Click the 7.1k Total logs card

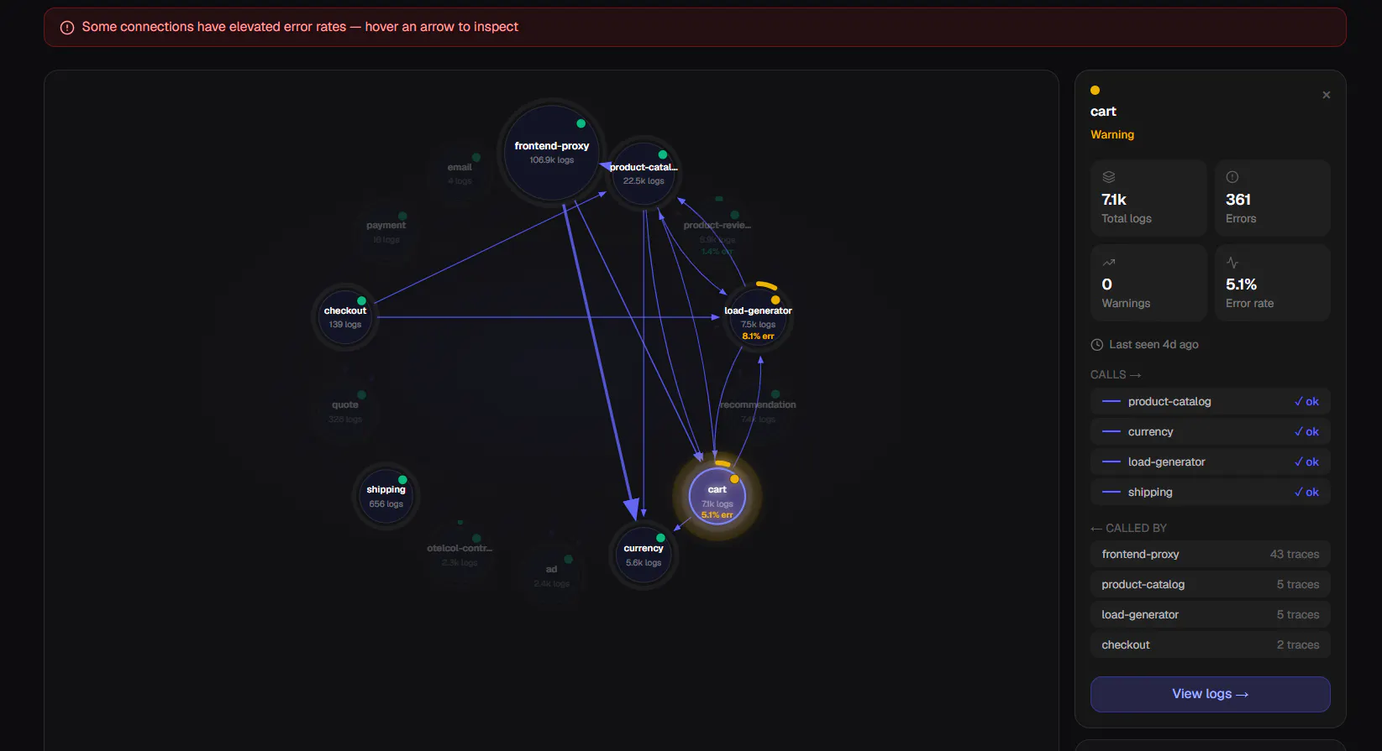pos(1148,198)
